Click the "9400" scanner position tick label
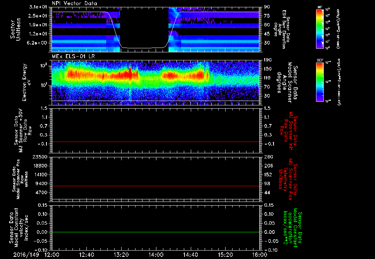Viewport: 375px width, 259px height. [41, 184]
